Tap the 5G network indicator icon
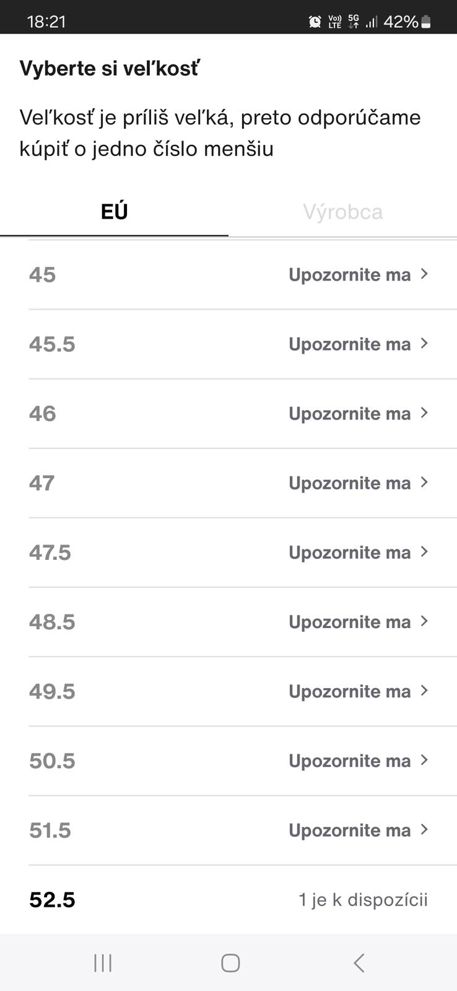This screenshot has height=991, width=457. click(354, 22)
